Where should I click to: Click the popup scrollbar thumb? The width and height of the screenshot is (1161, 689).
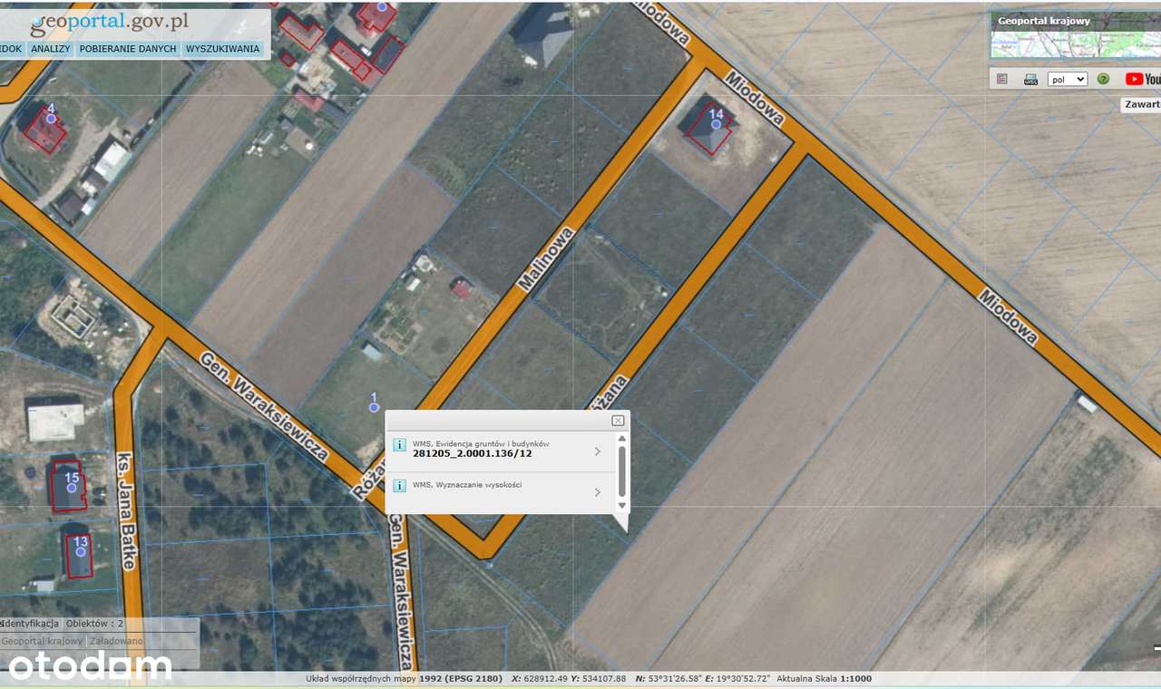click(x=621, y=470)
